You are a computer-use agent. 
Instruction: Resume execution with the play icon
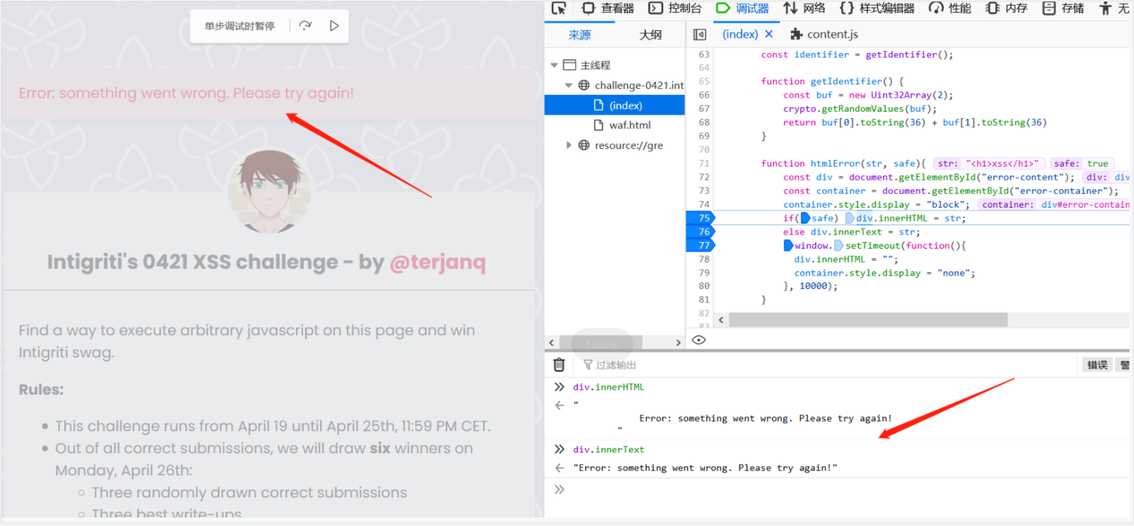point(334,26)
